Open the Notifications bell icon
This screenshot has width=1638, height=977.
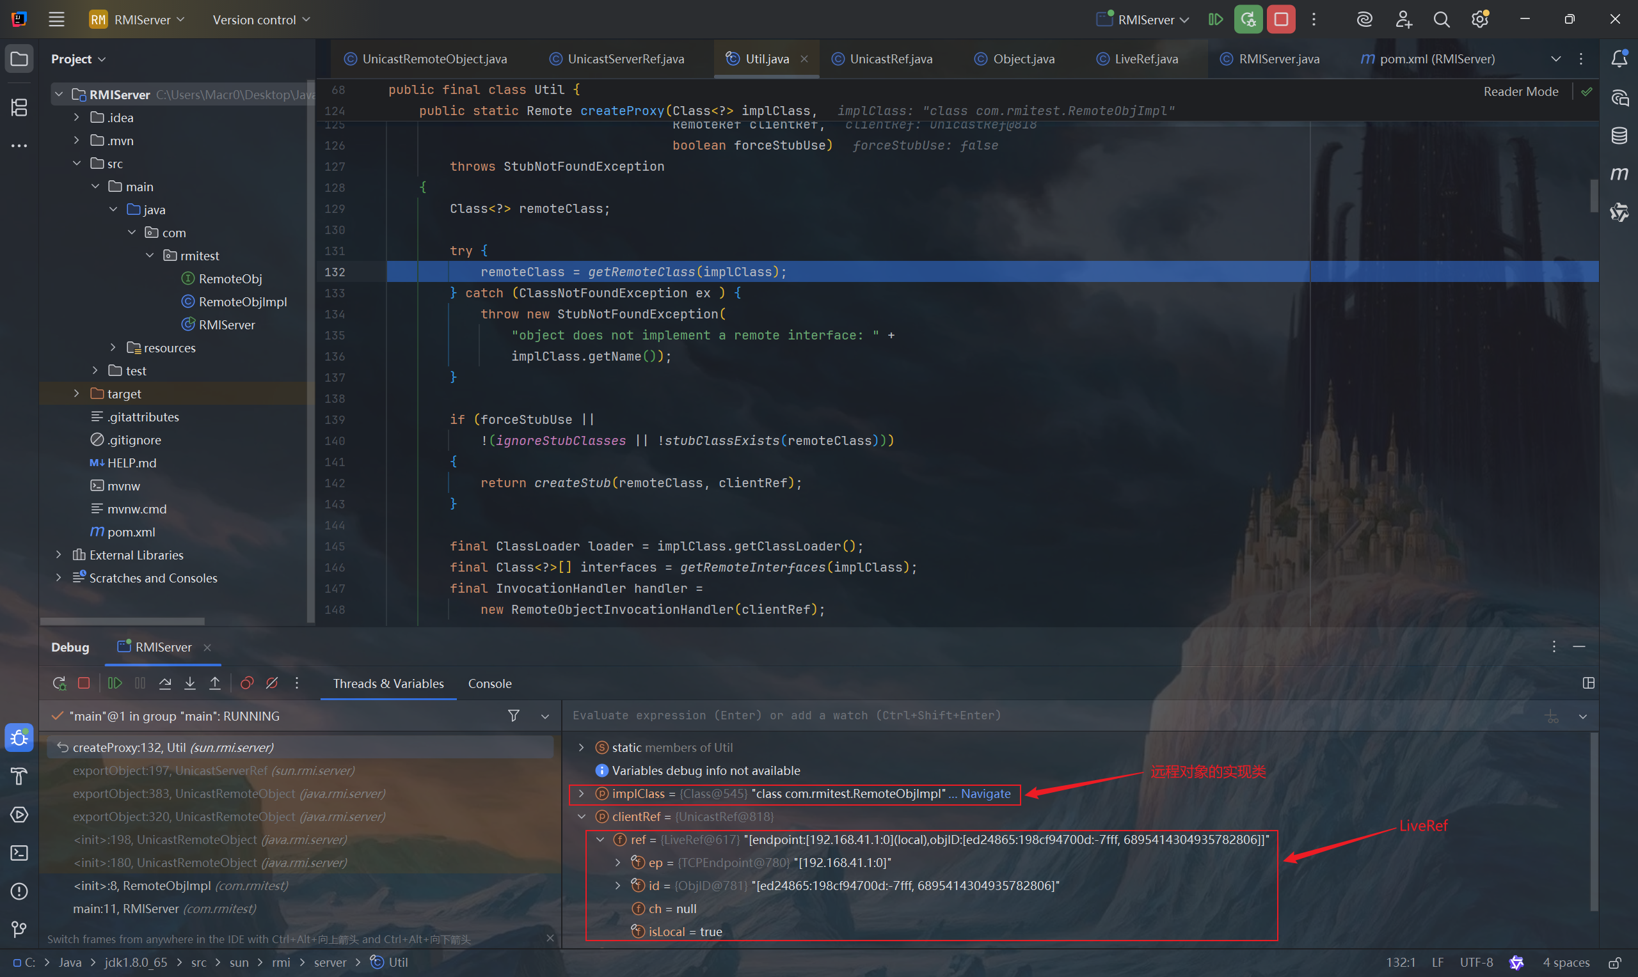pyautogui.click(x=1619, y=59)
